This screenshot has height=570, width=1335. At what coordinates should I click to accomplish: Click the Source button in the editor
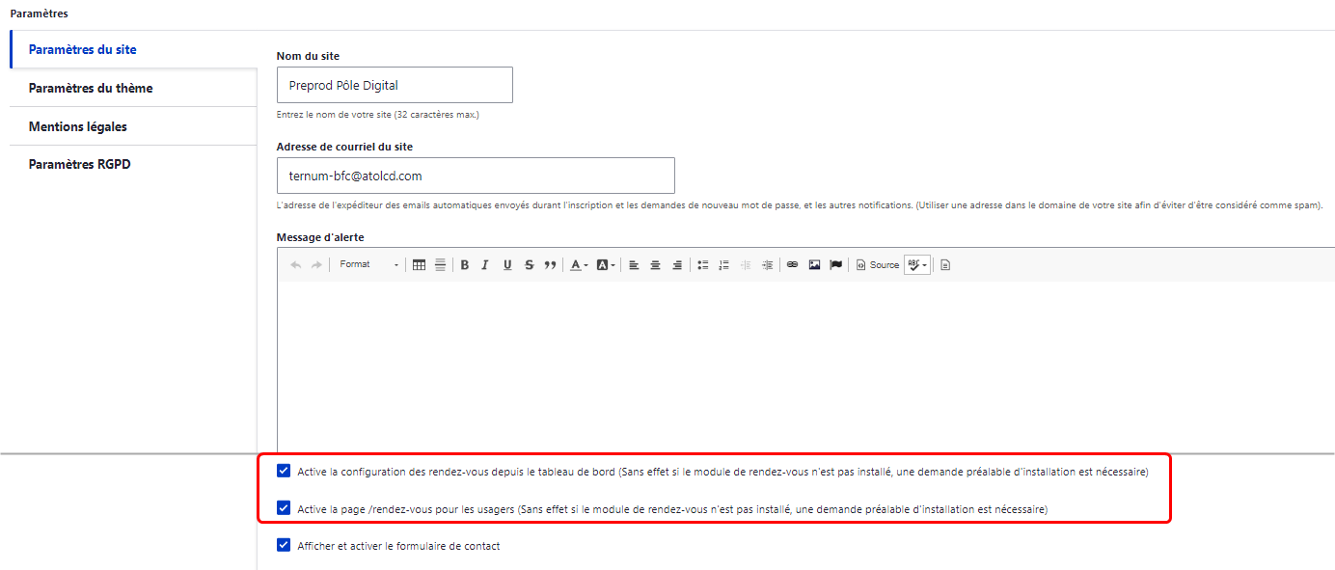point(878,265)
